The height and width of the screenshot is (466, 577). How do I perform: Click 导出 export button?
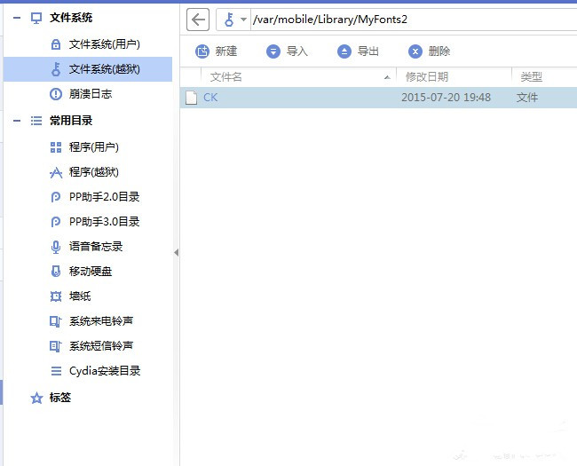click(359, 51)
